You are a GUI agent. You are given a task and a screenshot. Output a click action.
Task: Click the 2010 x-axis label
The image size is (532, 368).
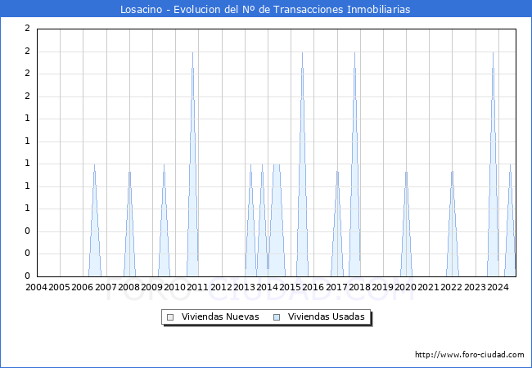(174, 287)
